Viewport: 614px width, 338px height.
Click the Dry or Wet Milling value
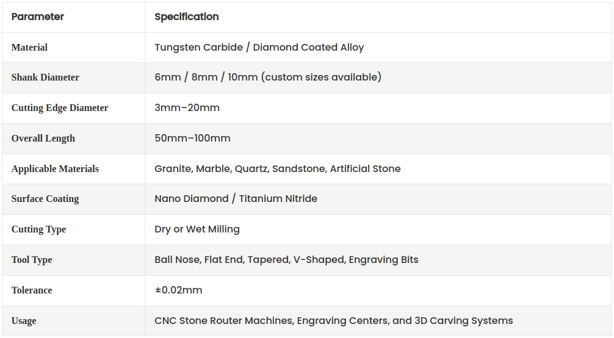(197, 229)
